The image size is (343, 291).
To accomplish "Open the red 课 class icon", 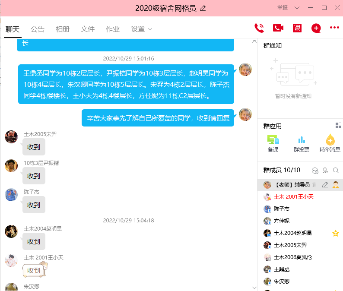I will (297, 28).
